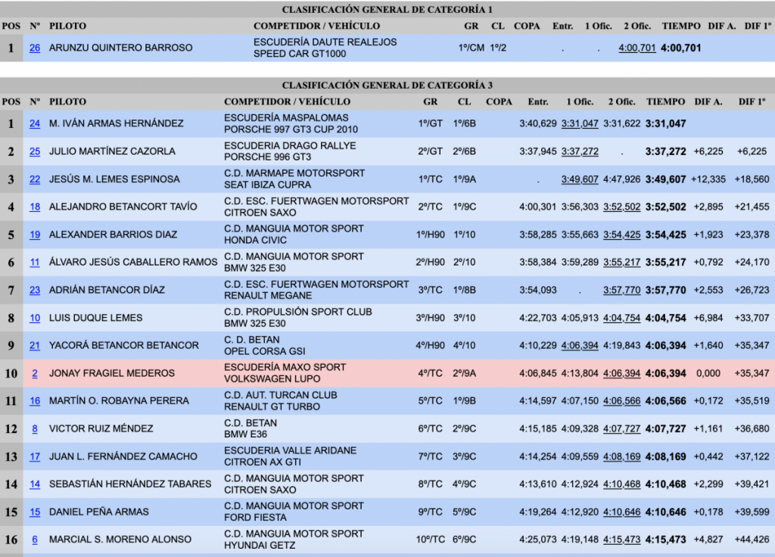This screenshot has width=775, height=557.
Task: Open car number 11 of Álvaro Caballero Ramos
Action: pyautogui.click(x=35, y=263)
